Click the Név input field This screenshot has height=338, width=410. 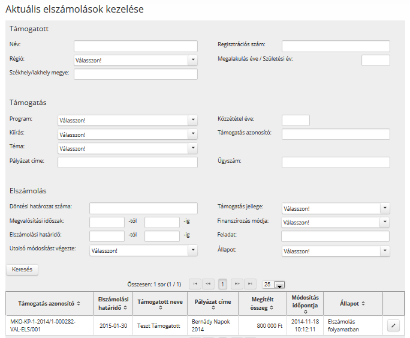[135, 46]
